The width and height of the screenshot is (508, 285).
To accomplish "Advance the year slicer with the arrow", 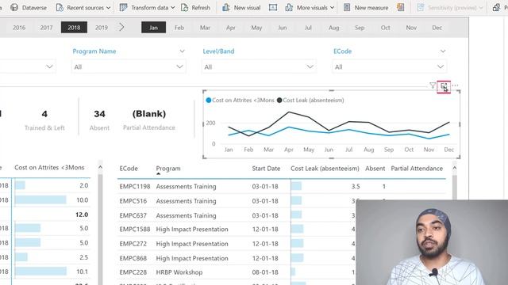I will pyautogui.click(x=121, y=28).
